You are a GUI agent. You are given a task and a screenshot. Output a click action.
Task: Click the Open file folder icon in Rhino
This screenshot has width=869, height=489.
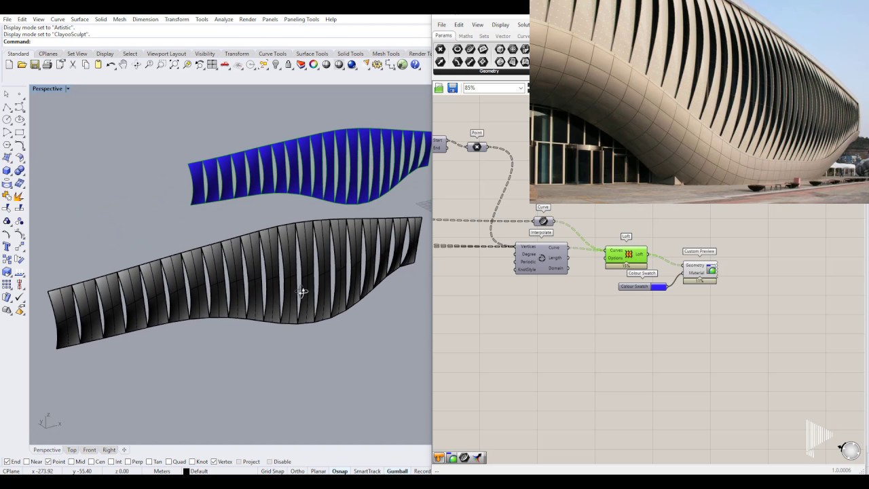[22, 65]
